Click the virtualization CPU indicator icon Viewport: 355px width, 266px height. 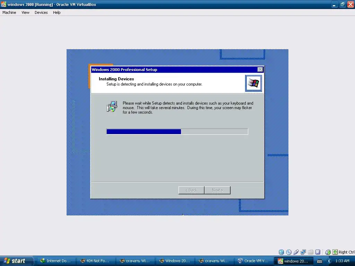click(x=318, y=252)
